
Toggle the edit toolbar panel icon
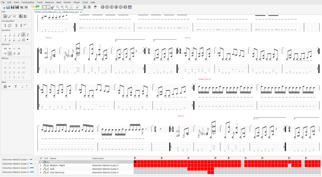point(44,7)
